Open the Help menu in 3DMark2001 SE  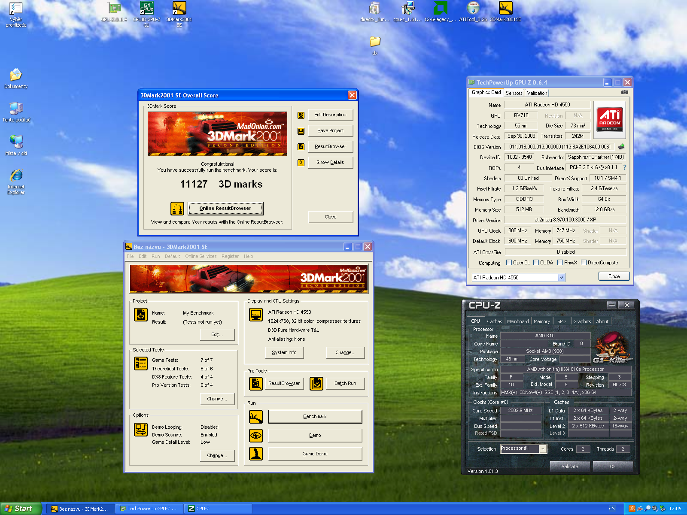click(249, 257)
